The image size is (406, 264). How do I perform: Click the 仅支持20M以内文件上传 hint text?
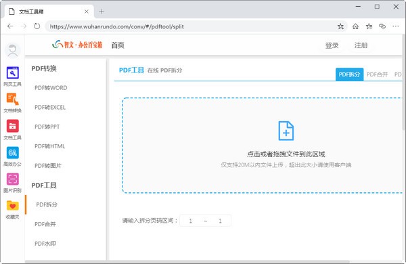286,165
